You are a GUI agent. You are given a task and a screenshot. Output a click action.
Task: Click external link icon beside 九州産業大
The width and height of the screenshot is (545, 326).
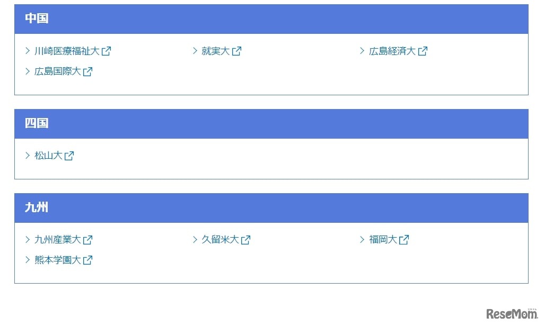(88, 240)
